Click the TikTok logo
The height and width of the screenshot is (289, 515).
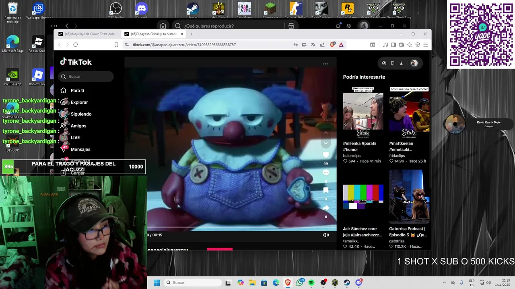(76, 62)
